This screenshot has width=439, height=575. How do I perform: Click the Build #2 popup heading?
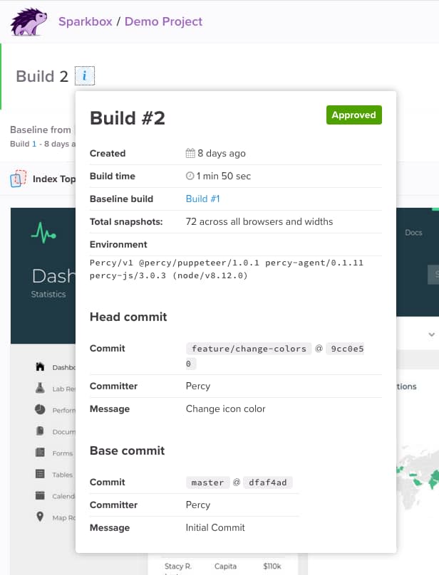[128, 118]
